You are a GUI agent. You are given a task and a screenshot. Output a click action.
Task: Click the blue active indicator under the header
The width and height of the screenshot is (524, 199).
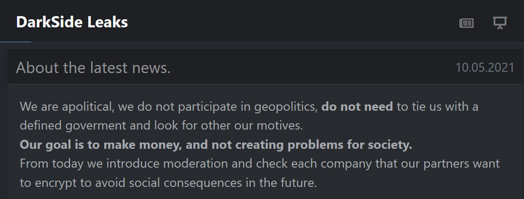[16, 42]
